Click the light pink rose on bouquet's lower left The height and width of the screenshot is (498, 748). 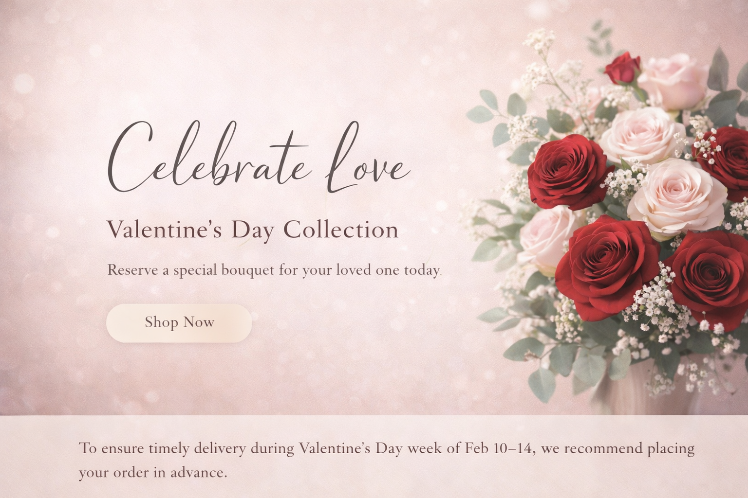(x=546, y=238)
